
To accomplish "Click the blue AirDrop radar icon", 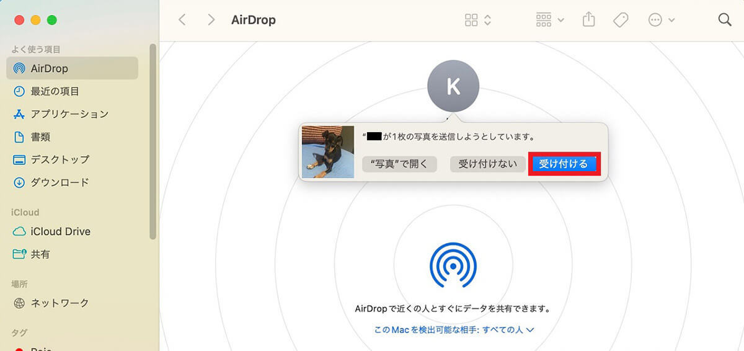I will 453,265.
